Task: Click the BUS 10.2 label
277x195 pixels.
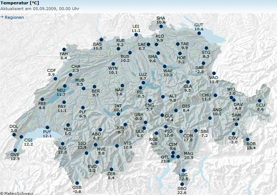Action: point(125,58)
